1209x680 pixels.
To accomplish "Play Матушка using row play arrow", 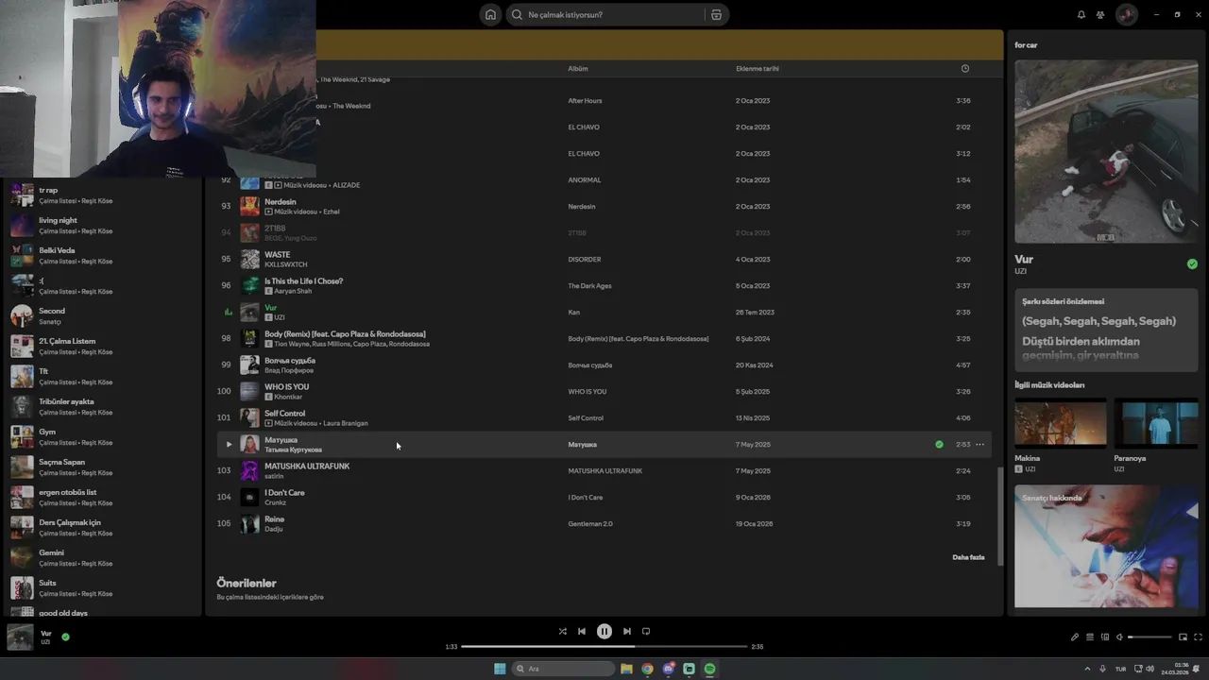I will [x=229, y=444].
